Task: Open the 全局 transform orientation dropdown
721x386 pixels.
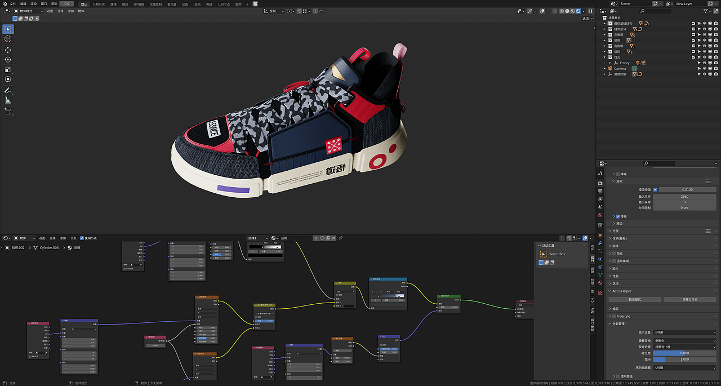Action: pos(273,11)
